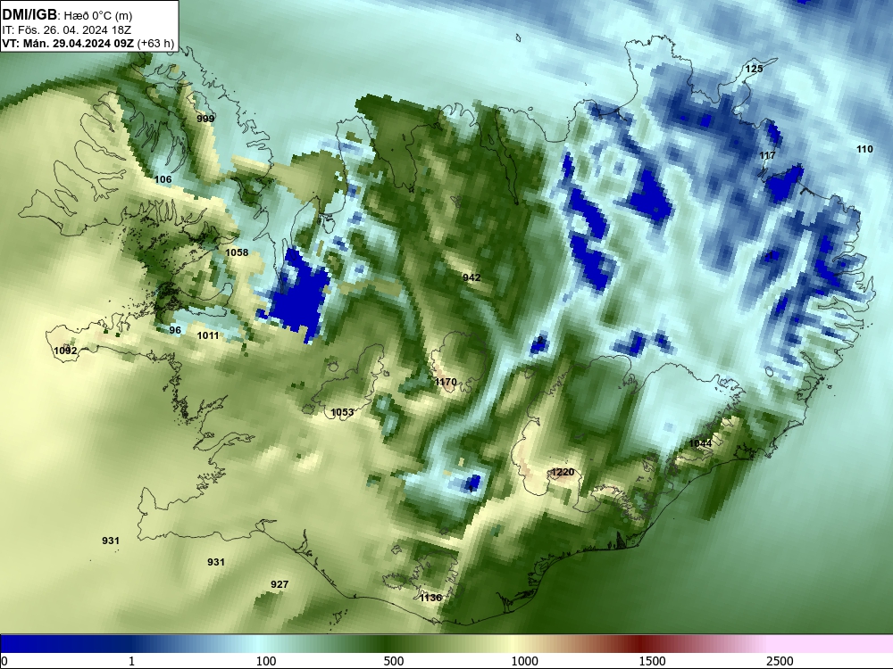Screen dimensions: 893x669
Task: Click the 1011 value label
Action: click(208, 335)
